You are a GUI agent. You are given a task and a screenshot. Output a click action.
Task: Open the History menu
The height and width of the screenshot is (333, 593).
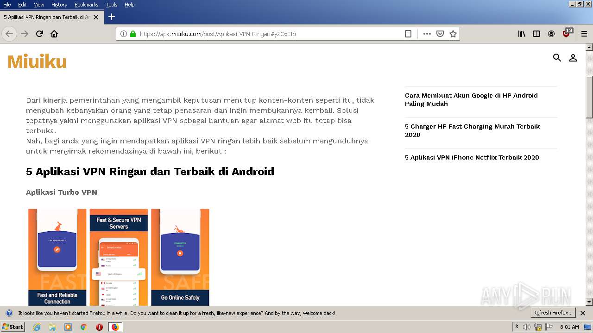pos(59,5)
